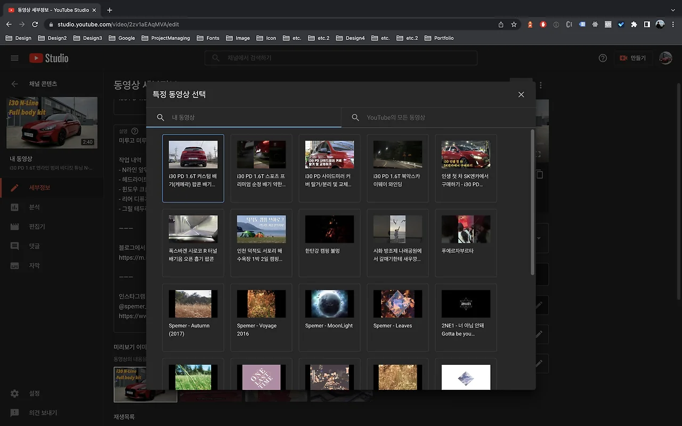The image size is (682, 426).
Task: Click the dialog's vertical scrollbar
Action: click(532, 202)
